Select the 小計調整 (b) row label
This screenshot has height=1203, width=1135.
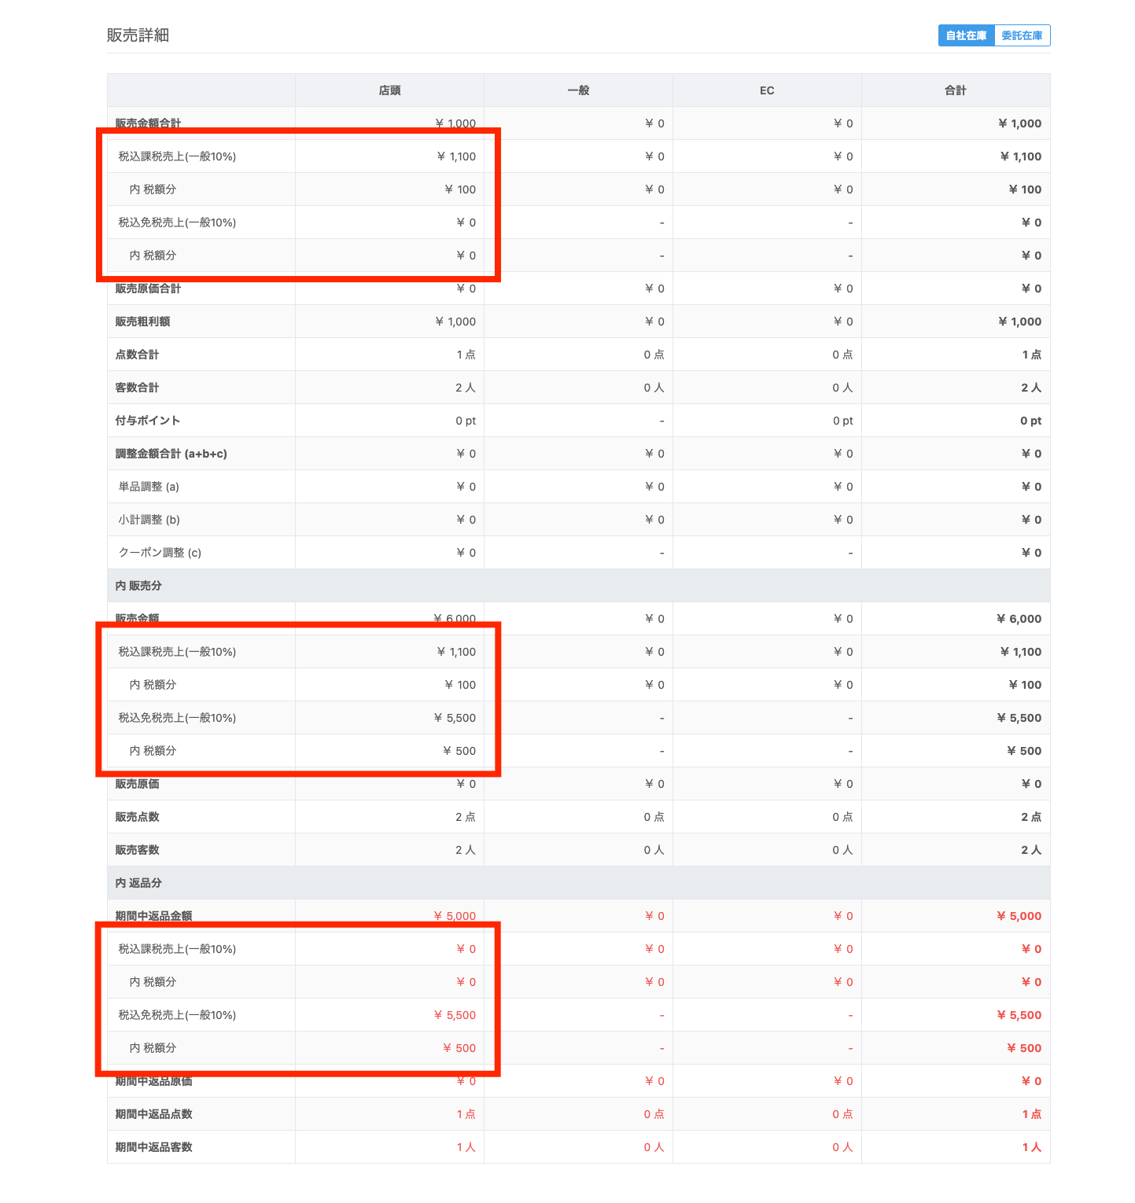tap(149, 520)
